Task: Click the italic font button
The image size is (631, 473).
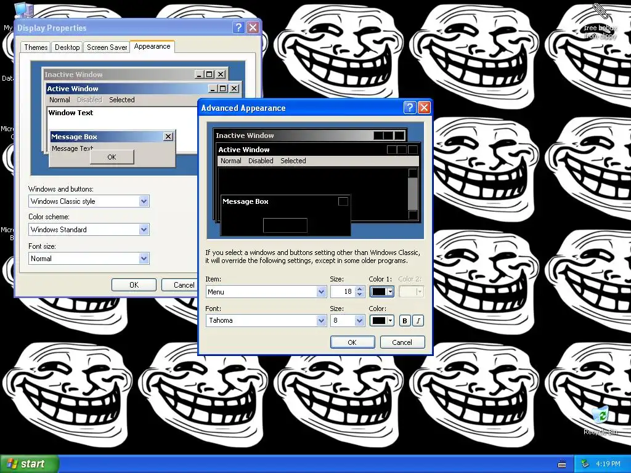Action: tap(418, 320)
